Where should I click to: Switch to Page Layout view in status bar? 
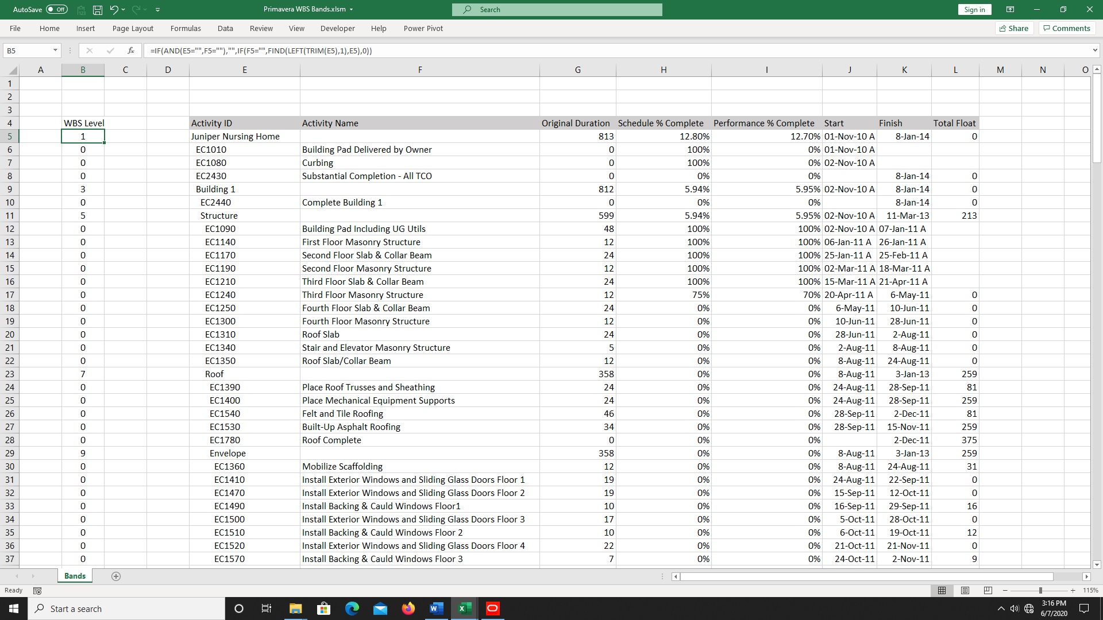click(x=965, y=590)
